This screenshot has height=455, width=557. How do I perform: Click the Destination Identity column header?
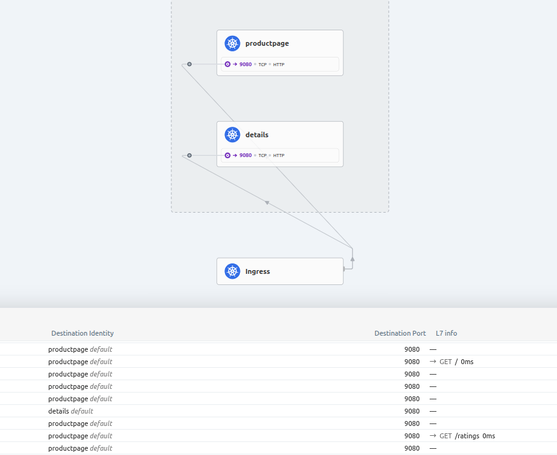82,333
